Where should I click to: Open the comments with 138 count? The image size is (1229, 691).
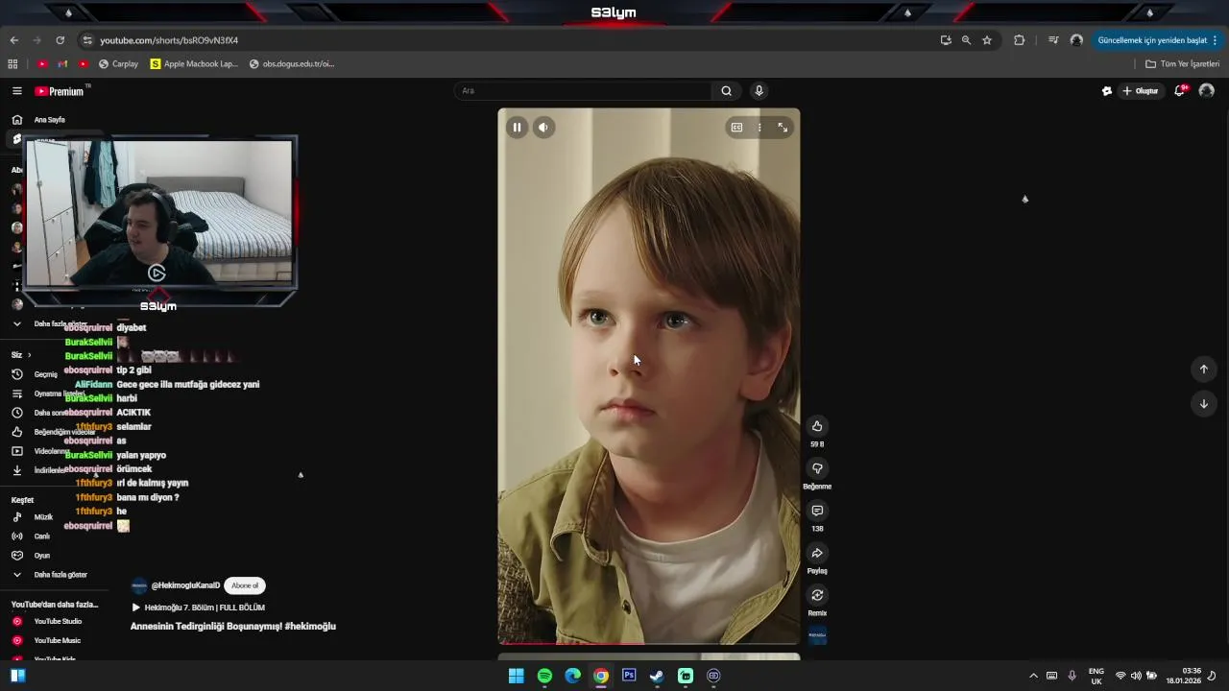click(817, 511)
